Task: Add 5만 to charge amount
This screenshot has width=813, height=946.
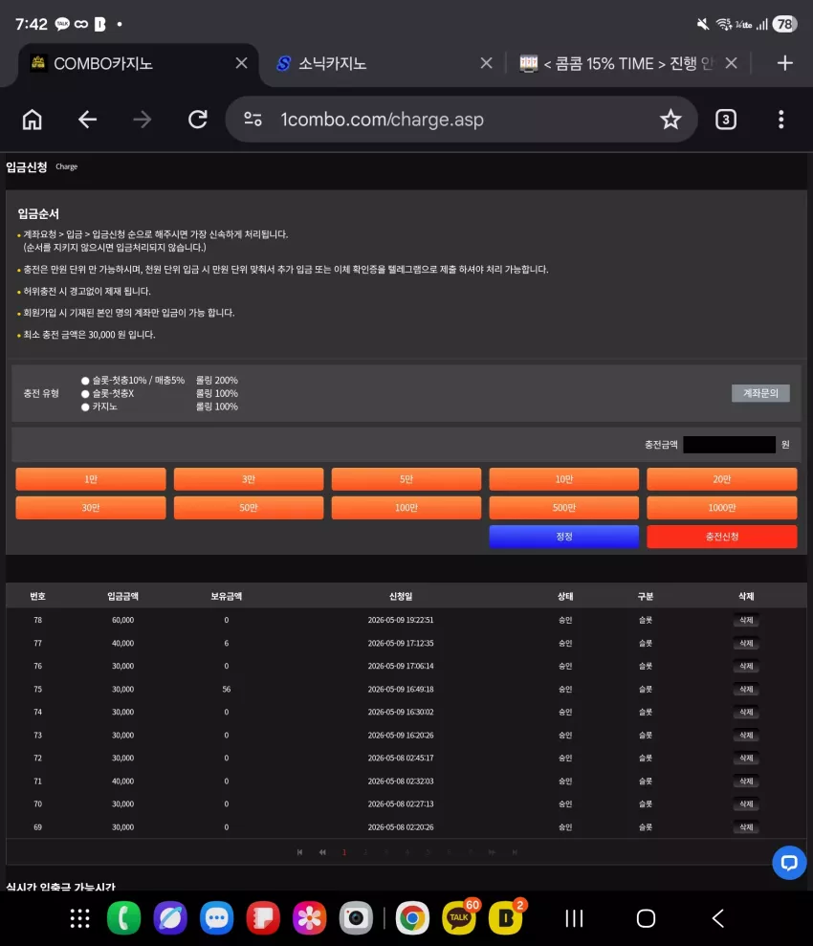Action: [406, 479]
